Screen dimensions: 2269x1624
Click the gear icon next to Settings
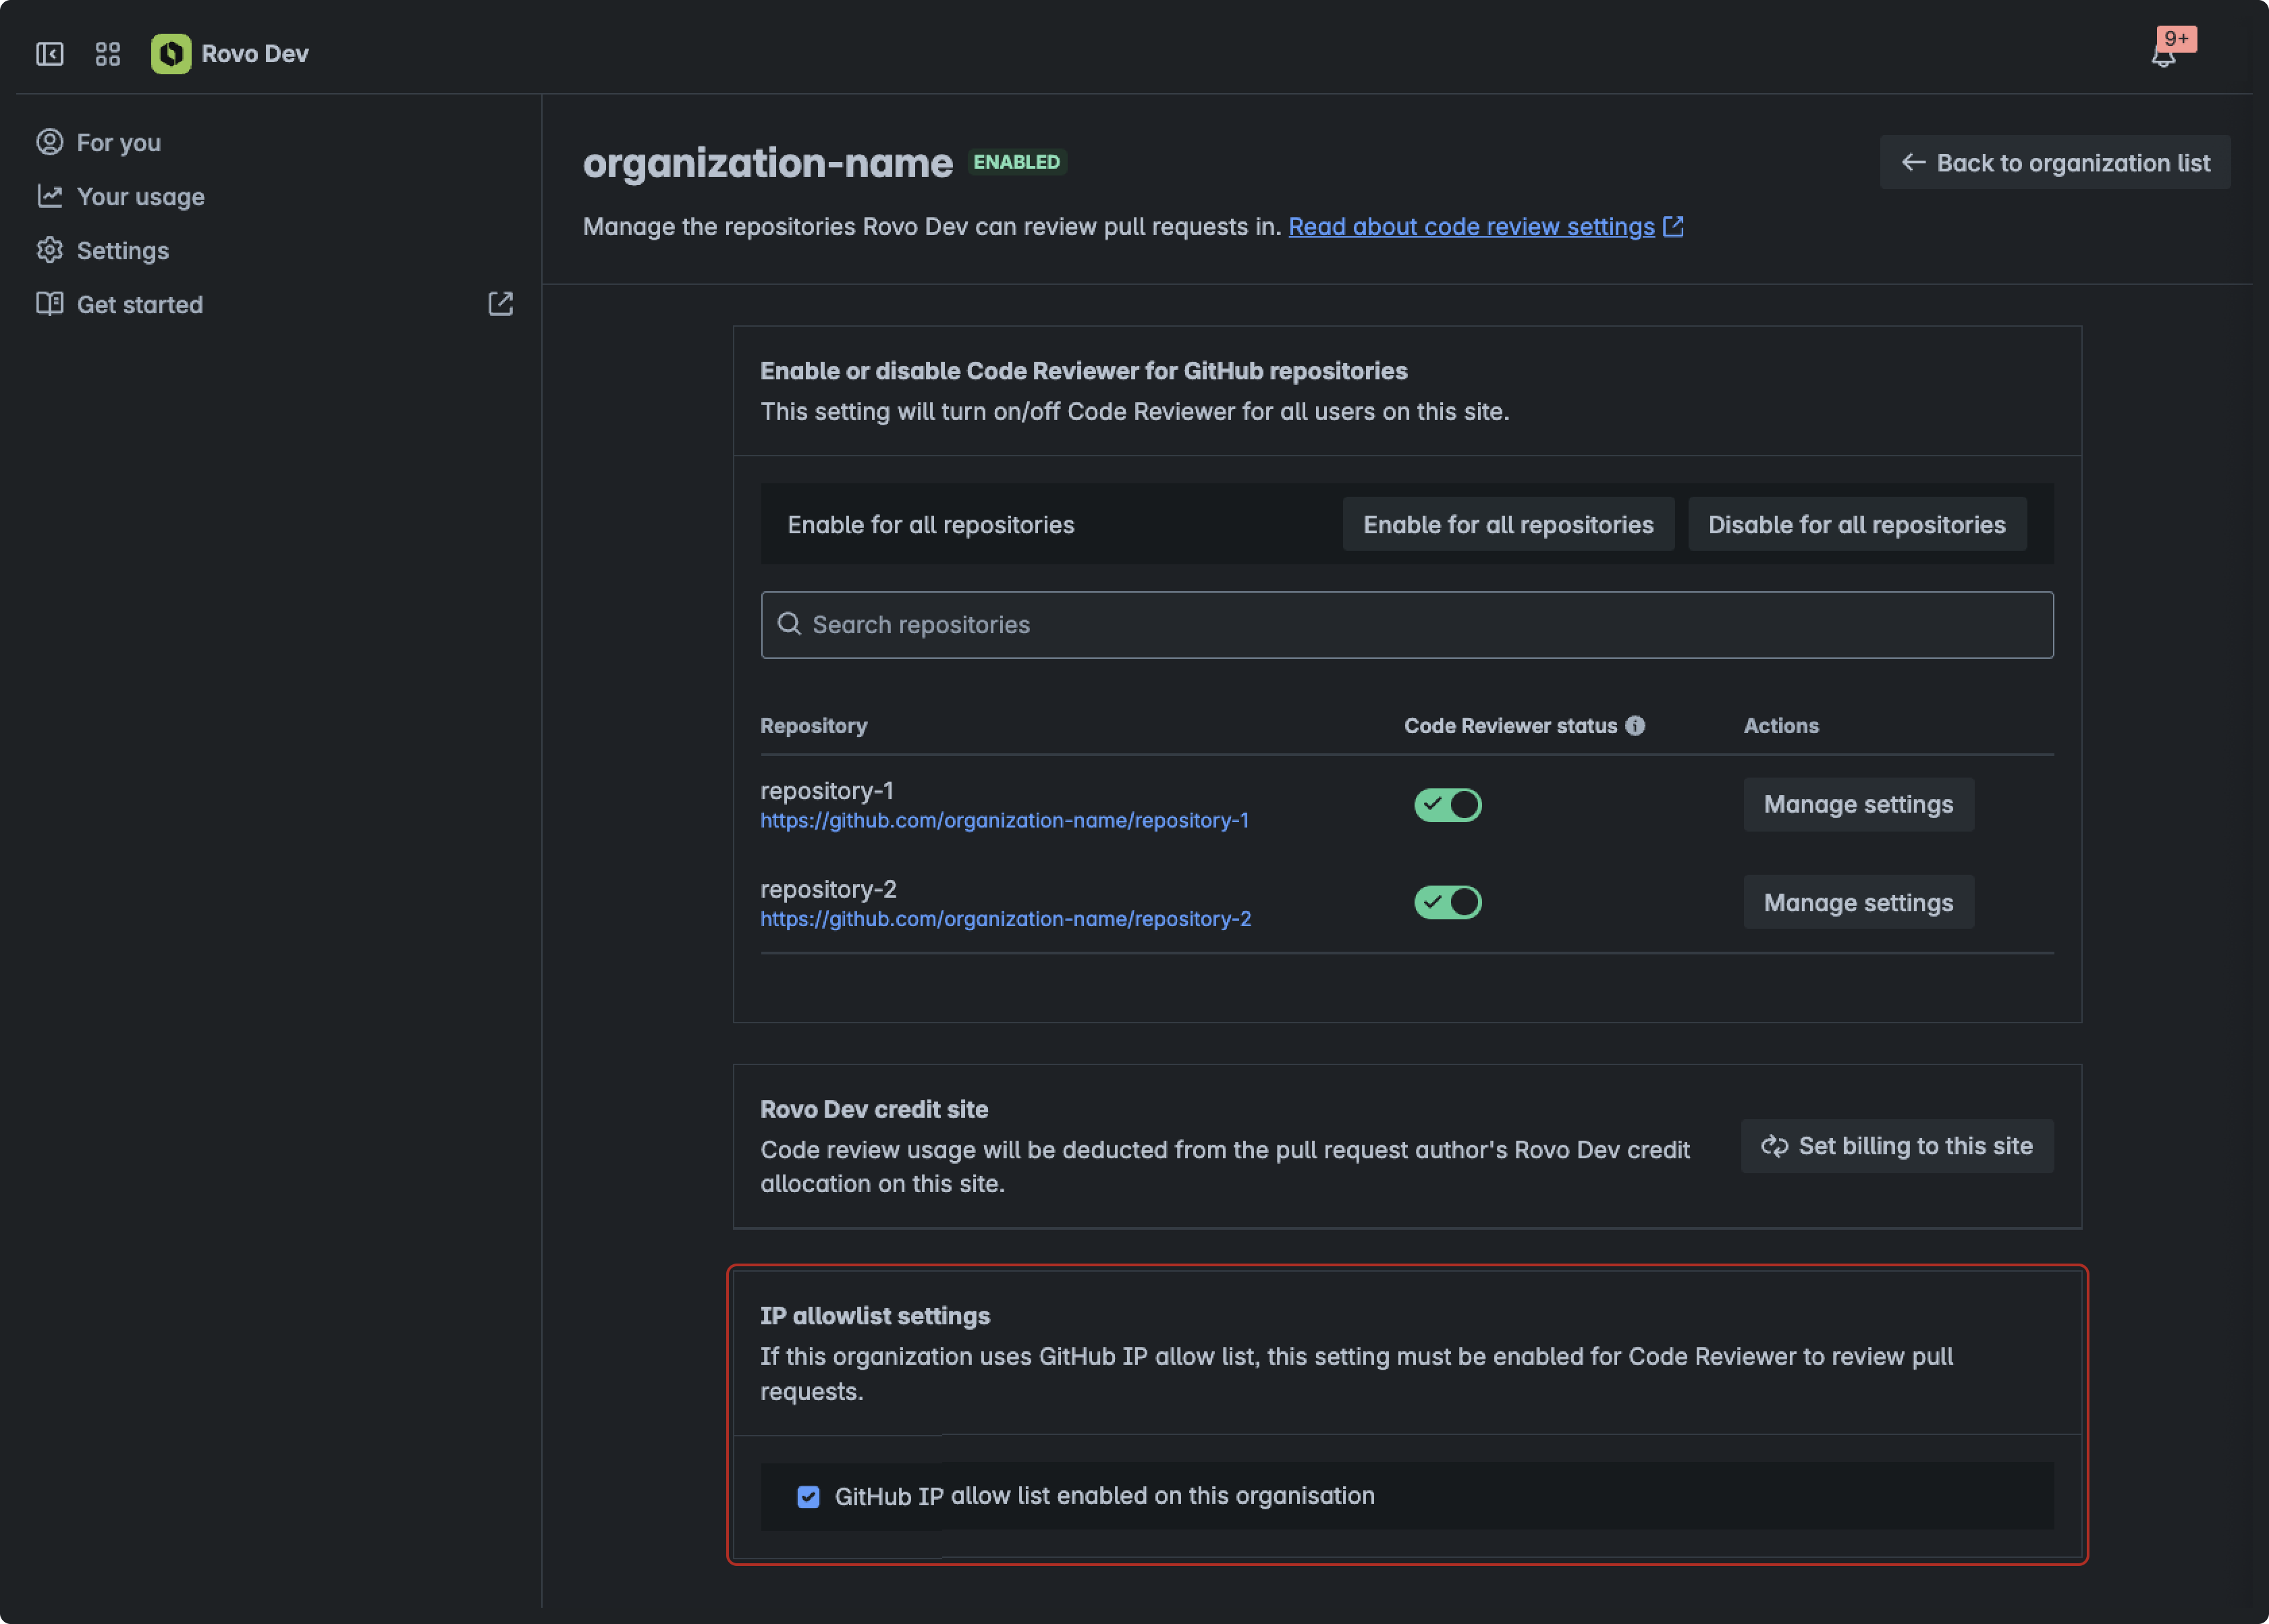pyautogui.click(x=50, y=250)
